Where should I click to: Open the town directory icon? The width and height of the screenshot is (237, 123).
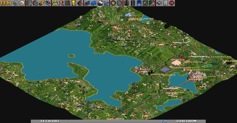click(35, 3)
